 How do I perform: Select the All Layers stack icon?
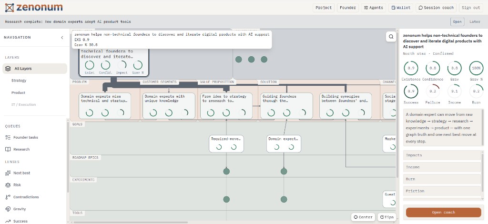(x=8, y=69)
